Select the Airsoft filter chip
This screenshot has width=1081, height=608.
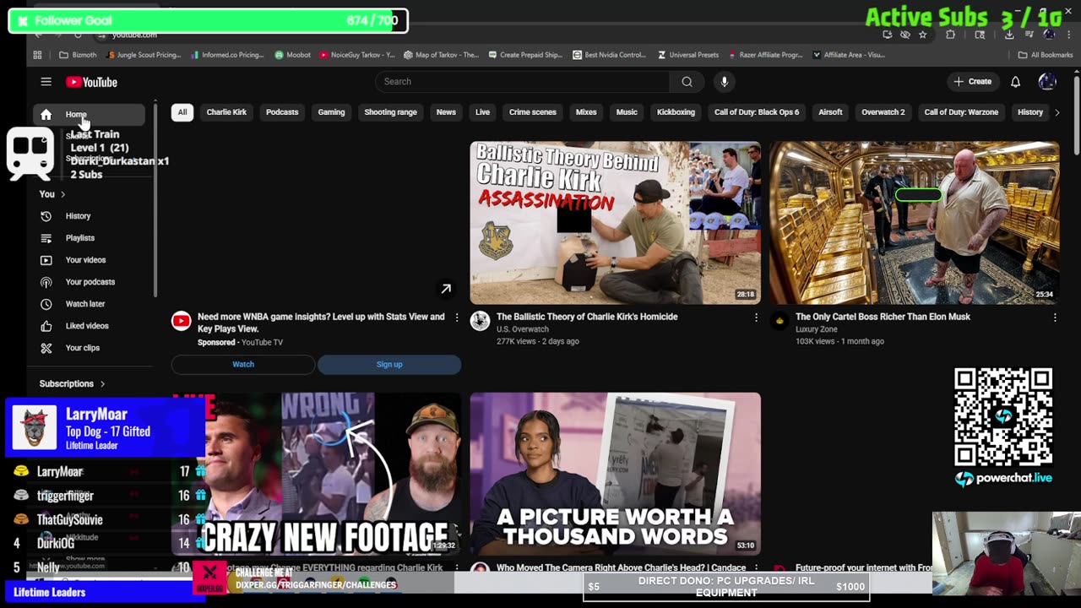[830, 112]
